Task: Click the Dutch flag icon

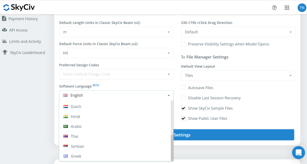Action: pyautogui.click(x=66, y=107)
